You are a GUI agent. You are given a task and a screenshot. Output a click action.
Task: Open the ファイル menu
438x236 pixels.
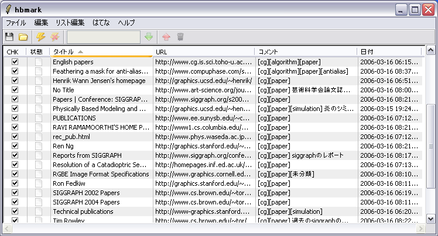tap(16, 23)
